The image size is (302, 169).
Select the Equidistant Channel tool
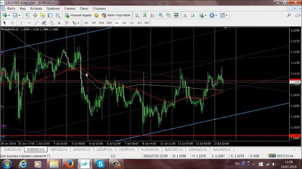[44, 23]
